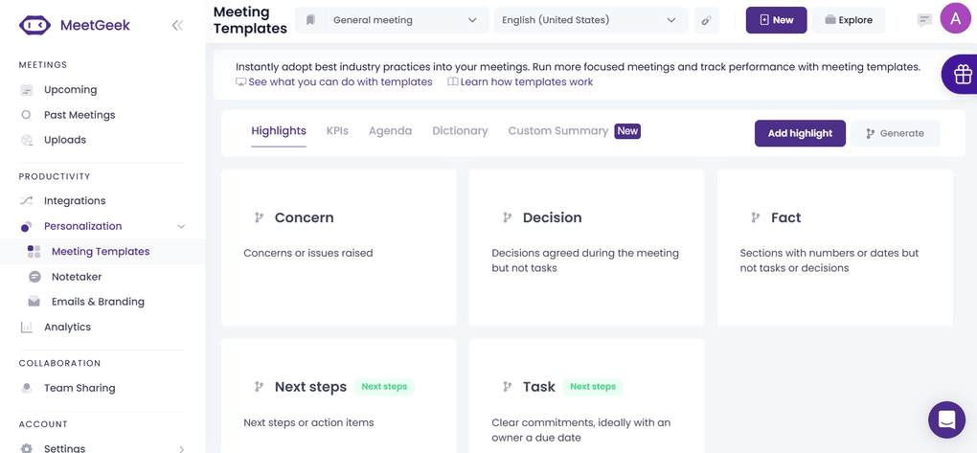Copy template link via link icon
The width and height of the screenshot is (977, 453).
pos(707,20)
